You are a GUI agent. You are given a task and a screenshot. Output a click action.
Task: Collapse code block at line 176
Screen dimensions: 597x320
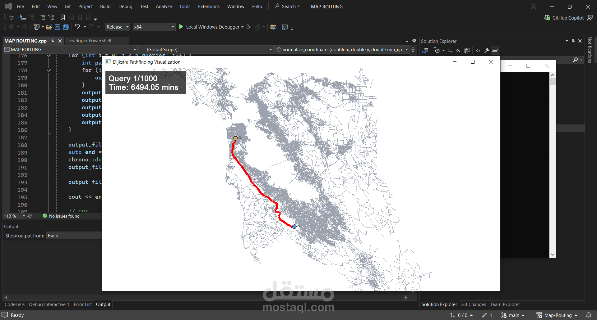coord(49,56)
